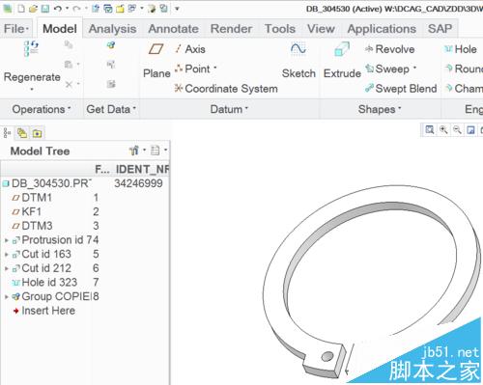Select the KF1 datum plane
The width and height of the screenshot is (483, 385).
click(27, 211)
